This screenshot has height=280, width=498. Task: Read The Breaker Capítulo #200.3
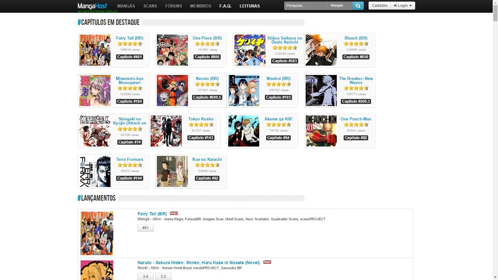click(356, 101)
